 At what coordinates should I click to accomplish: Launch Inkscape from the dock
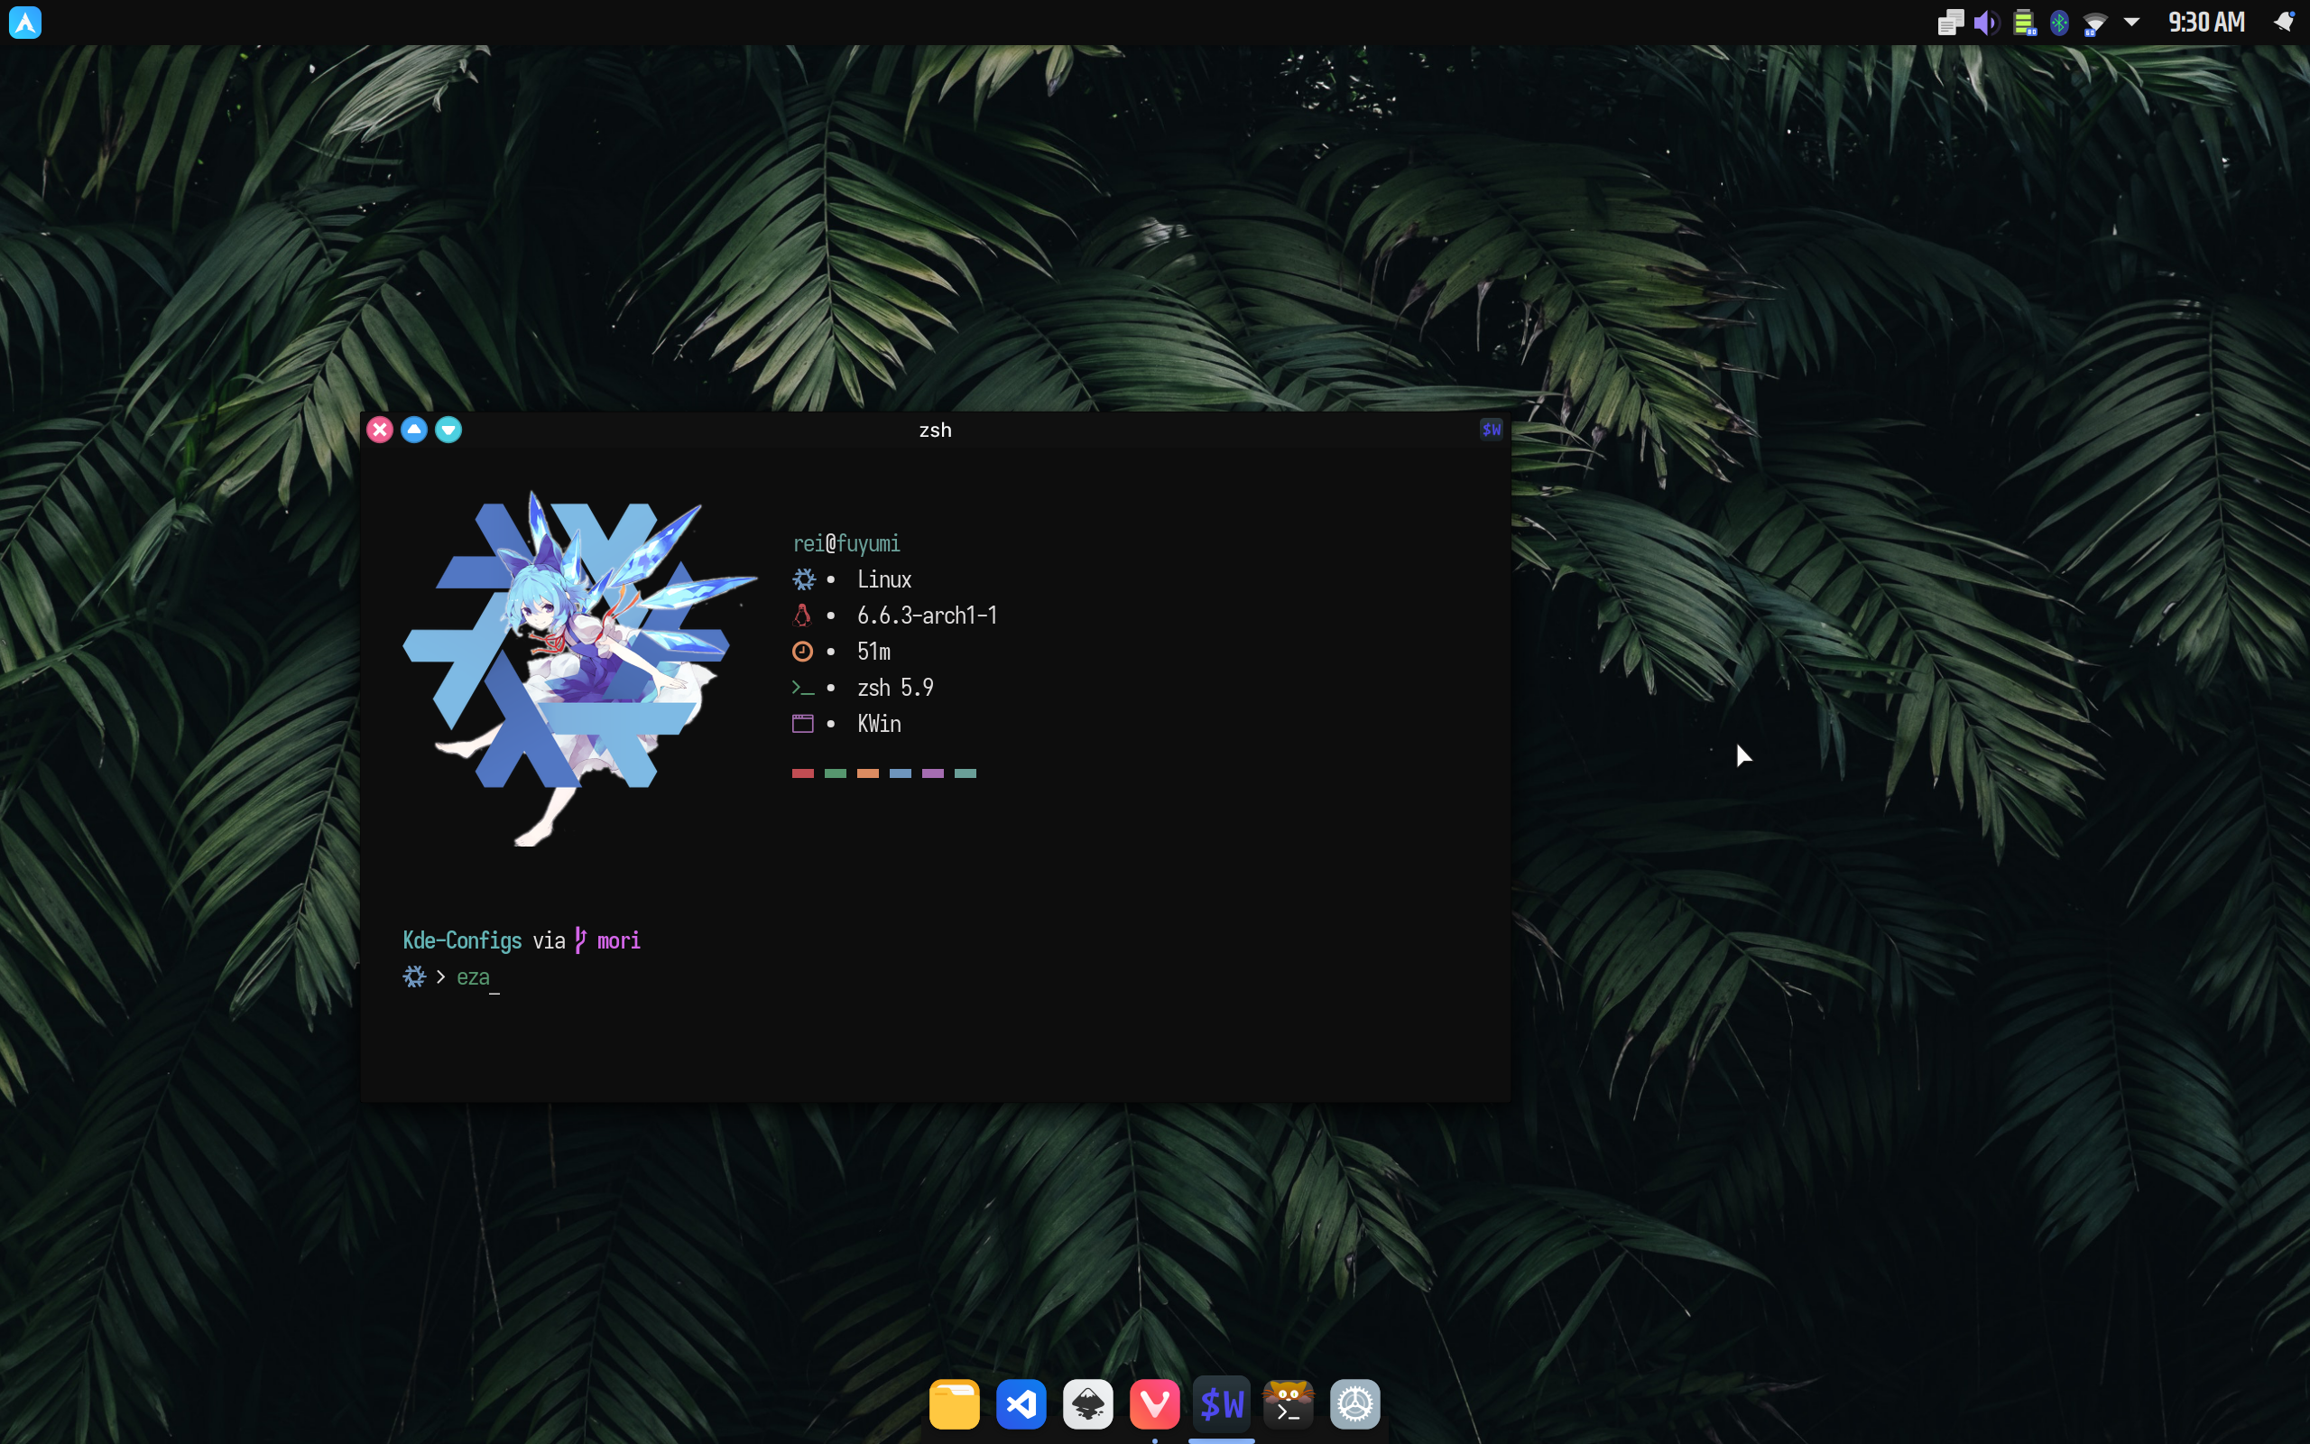click(x=1087, y=1404)
